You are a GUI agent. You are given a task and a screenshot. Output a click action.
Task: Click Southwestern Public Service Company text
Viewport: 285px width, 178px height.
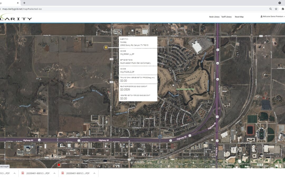point(135,63)
